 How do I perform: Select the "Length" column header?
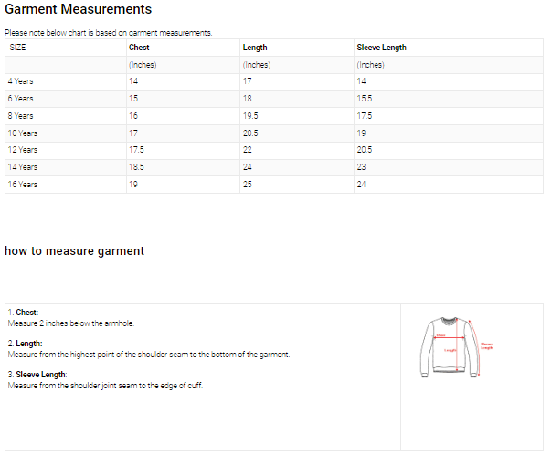pos(255,48)
